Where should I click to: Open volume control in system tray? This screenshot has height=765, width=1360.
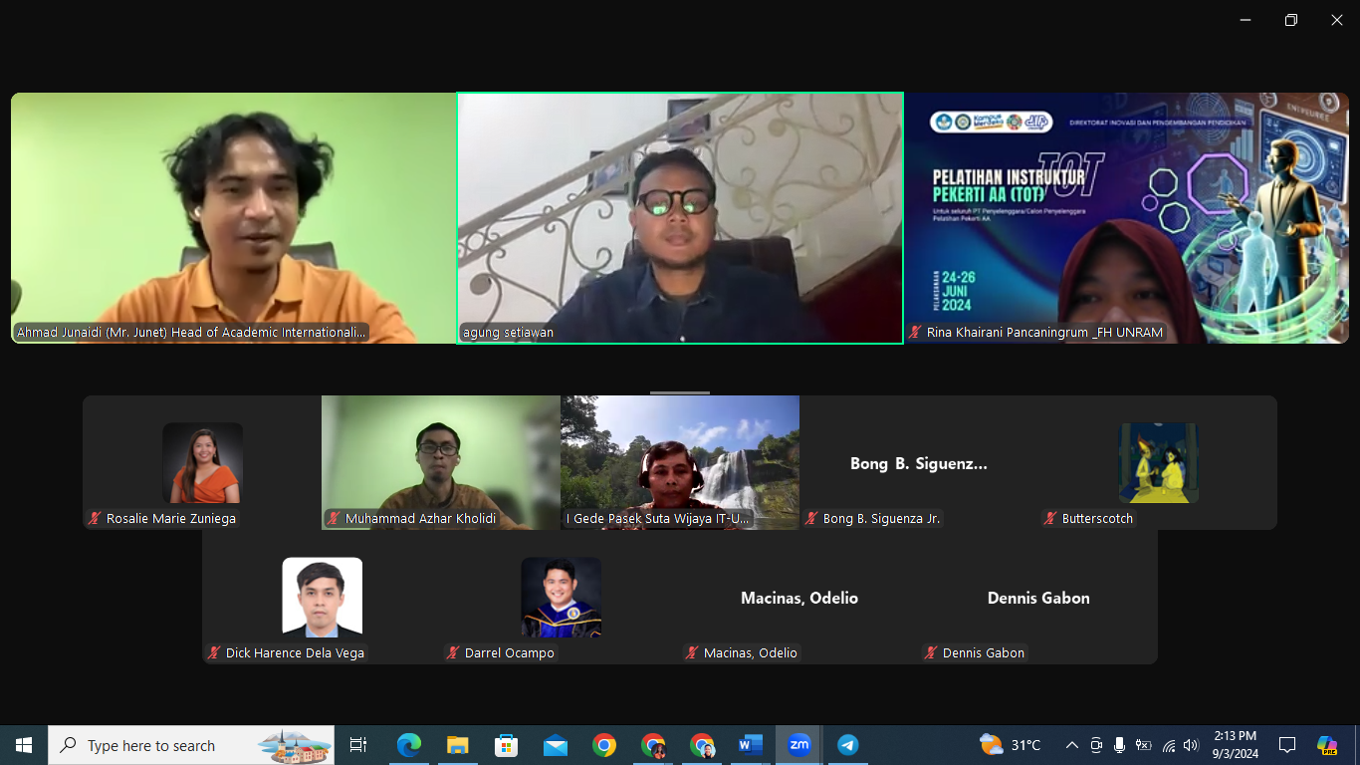click(x=1192, y=745)
